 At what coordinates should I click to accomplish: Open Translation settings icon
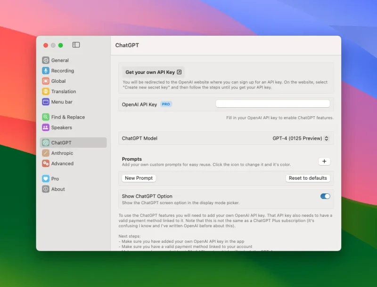pos(46,91)
